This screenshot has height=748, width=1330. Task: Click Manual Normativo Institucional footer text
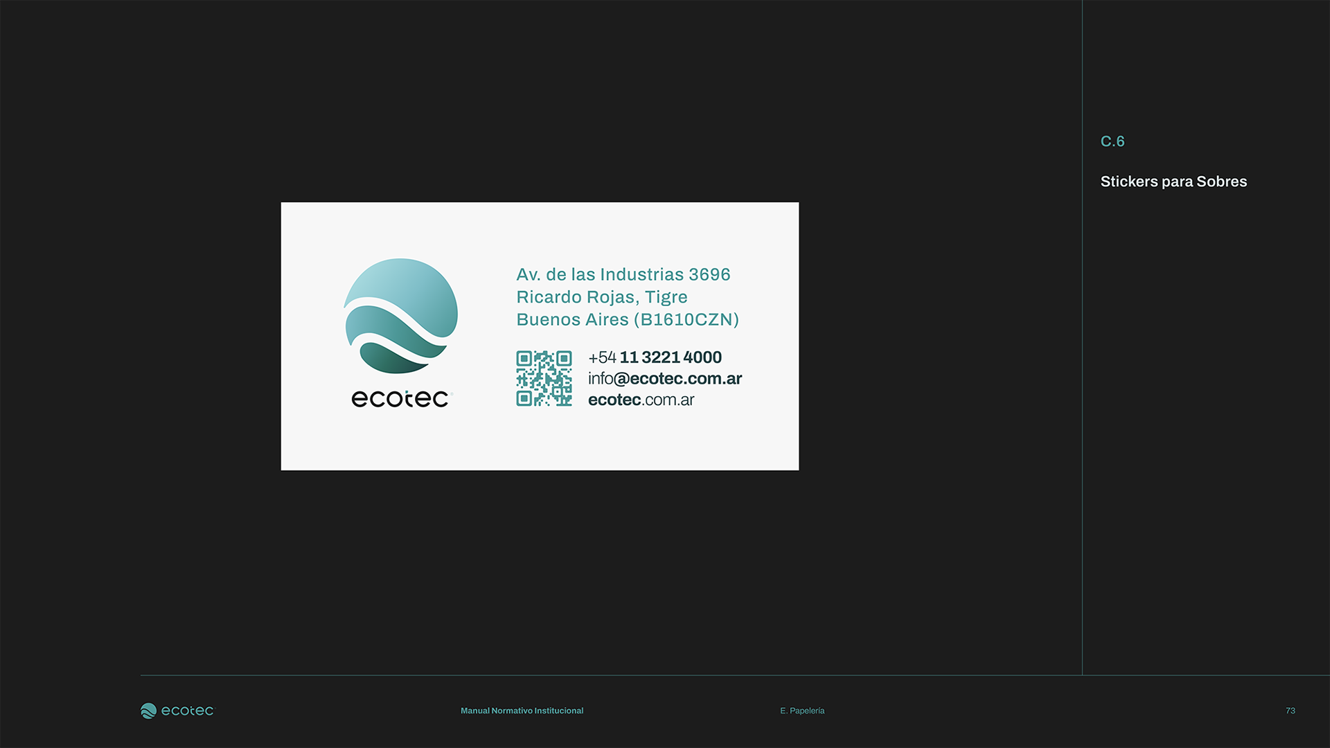(x=522, y=711)
